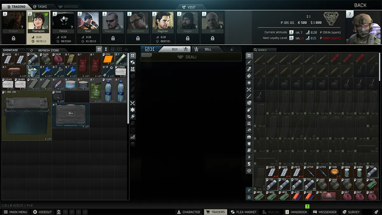The width and height of the screenshot is (382, 215).
Task: Select the provisions filter in trader showcase sidebar
Action: [133, 103]
